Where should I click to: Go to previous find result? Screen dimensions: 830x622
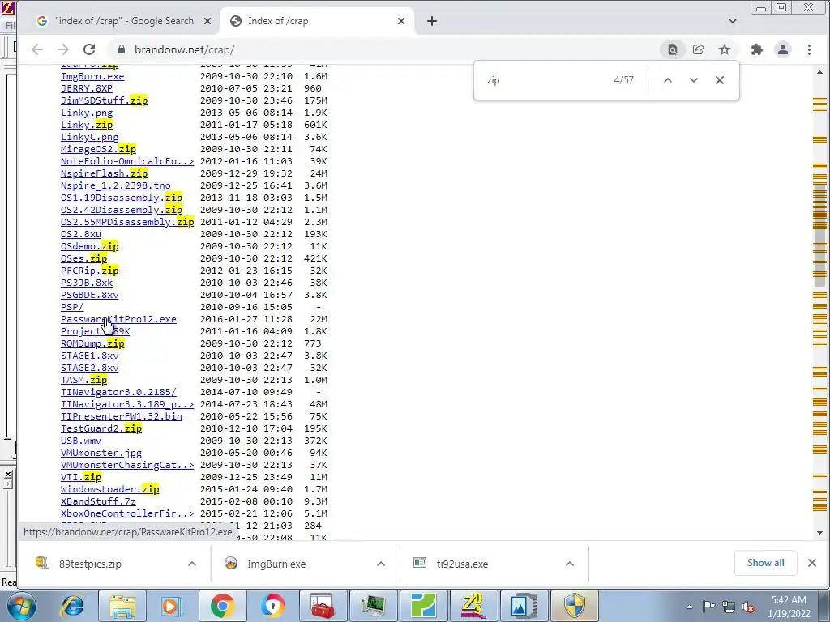point(668,80)
